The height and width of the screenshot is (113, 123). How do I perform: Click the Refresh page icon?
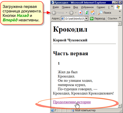pos(86,13)
